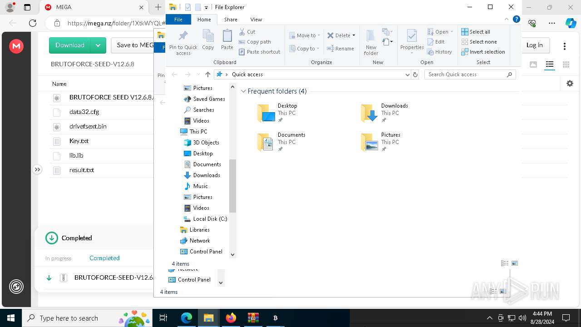581x327 pixels.
Task: Collapse the ribbon with chevron
Action: point(507,20)
